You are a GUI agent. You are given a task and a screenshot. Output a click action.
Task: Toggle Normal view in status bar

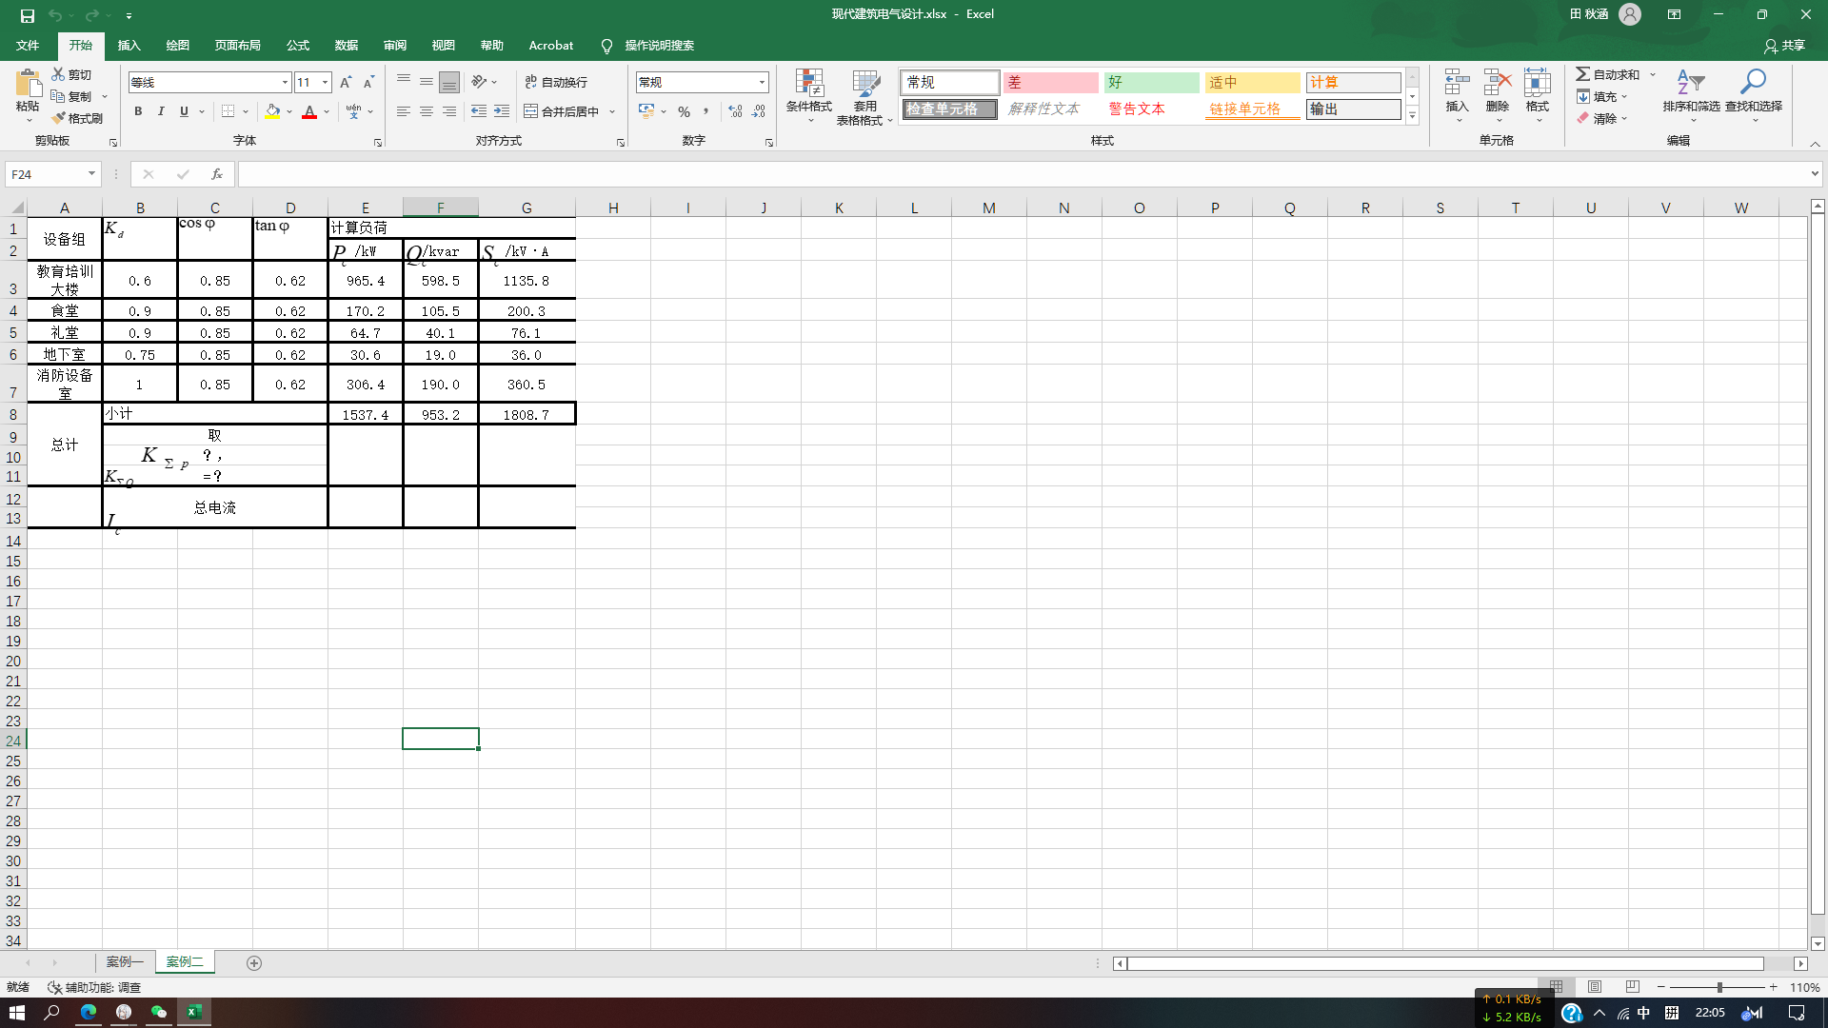[1556, 987]
